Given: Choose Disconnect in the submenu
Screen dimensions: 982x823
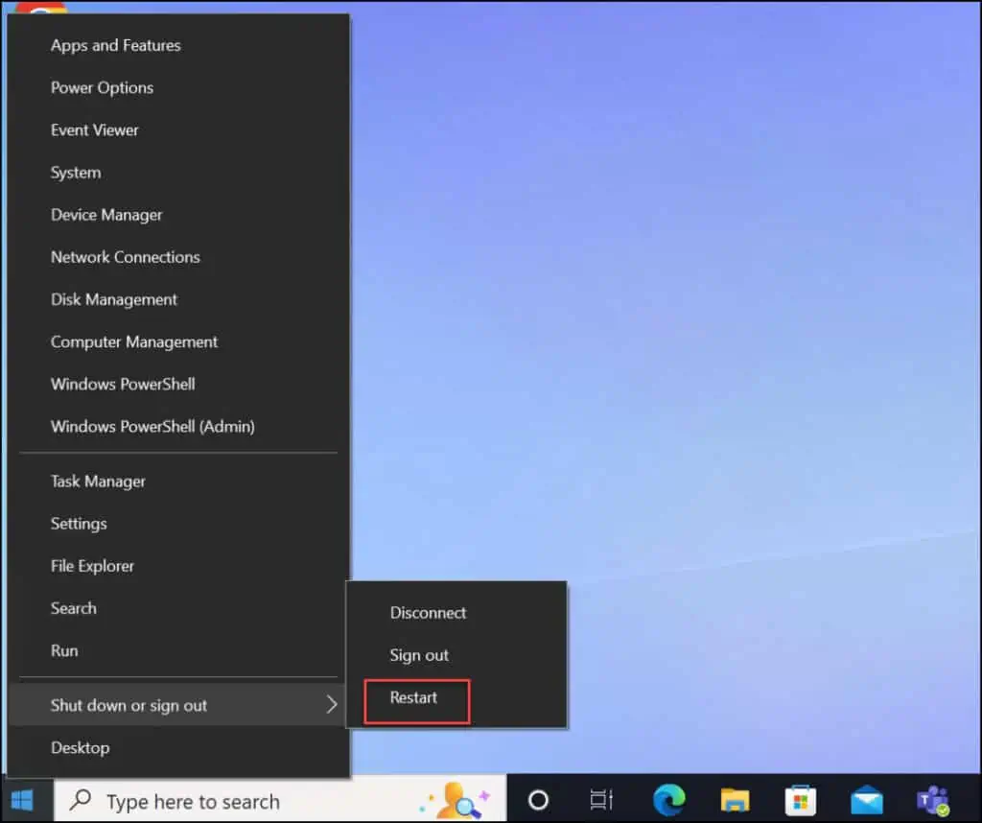Looking at the screenshot, I should (456, 613).
